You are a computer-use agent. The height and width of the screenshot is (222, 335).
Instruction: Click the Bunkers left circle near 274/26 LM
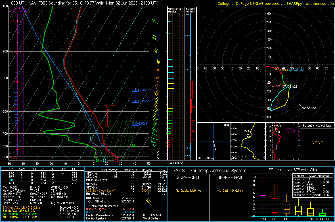(x=288, y=66)
